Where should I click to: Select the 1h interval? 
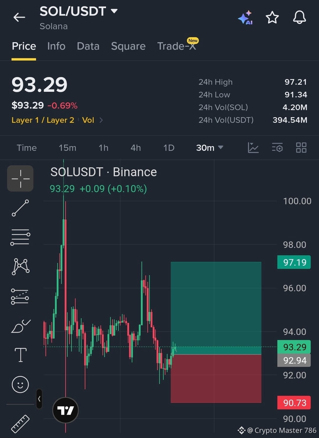pyautogui.click(x=103, y=148)
